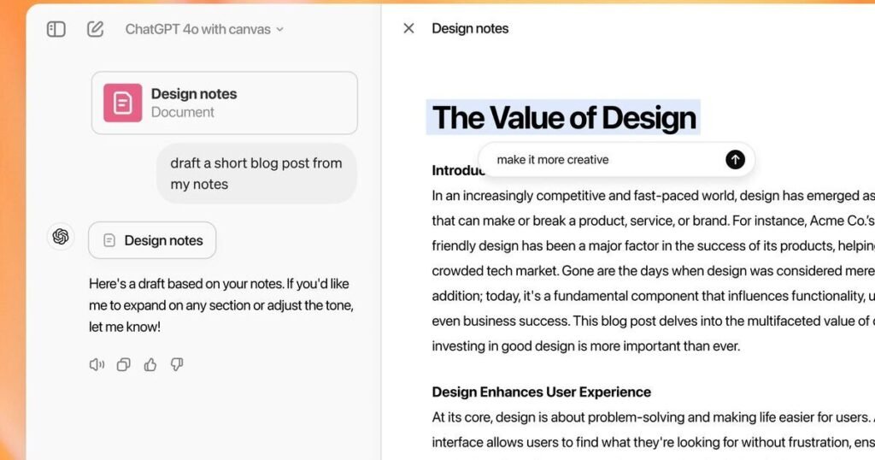Submit the 'make it more creative' prompt arrow
Viewport: 875px width, 460px height.
click(735, 160)
